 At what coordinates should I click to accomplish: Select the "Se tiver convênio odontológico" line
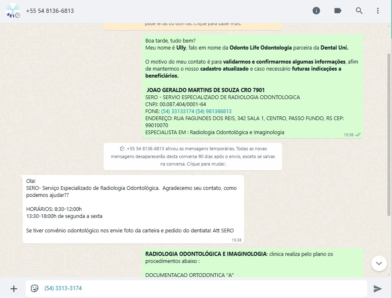(x=130, y=231)
